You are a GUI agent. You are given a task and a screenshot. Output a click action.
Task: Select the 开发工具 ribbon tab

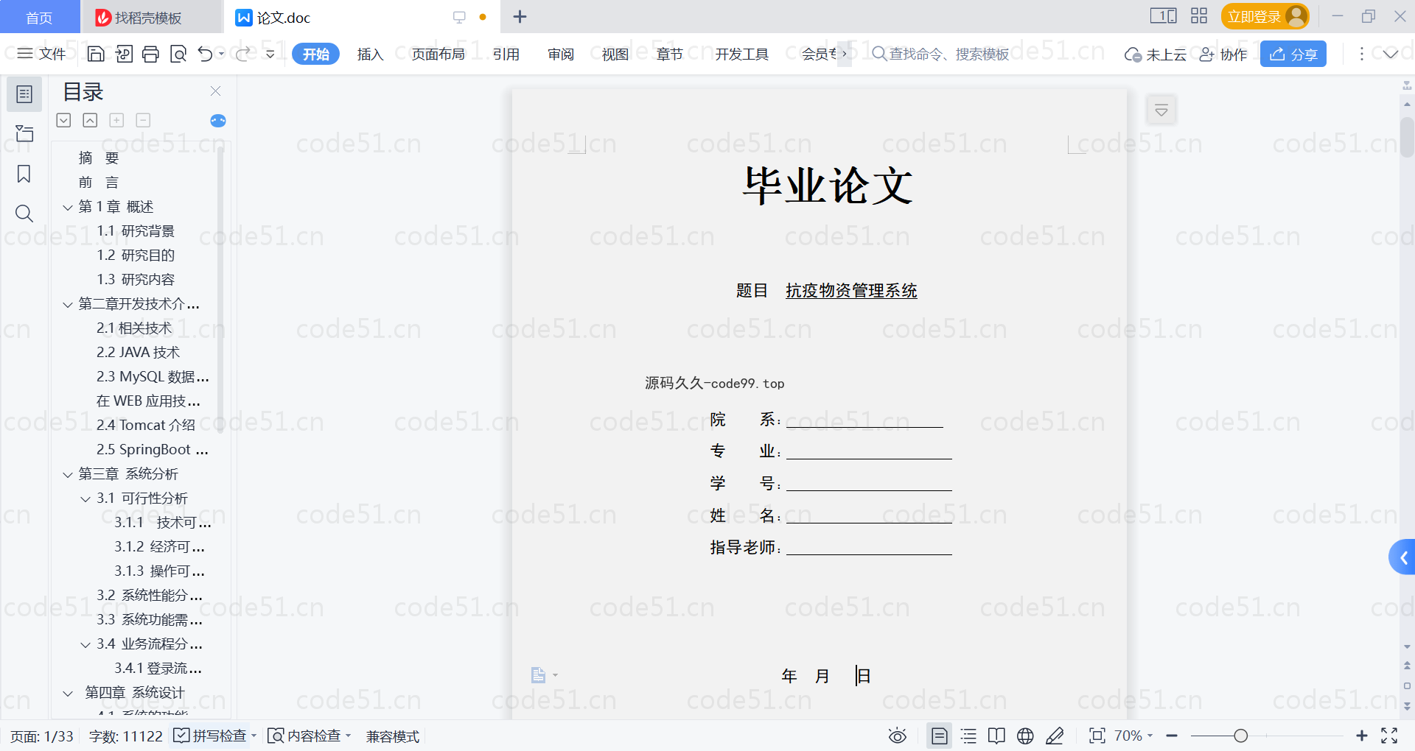click(741, 54)
